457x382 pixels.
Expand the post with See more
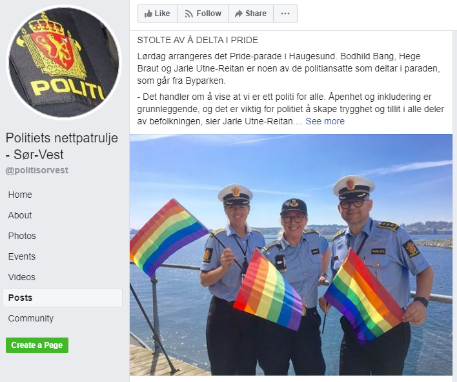325,121
